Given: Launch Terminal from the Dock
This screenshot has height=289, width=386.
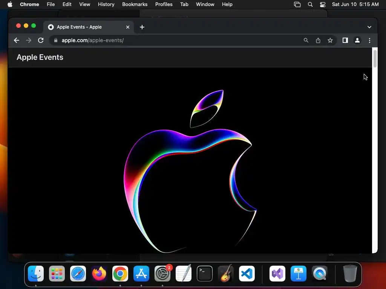Looking at the screenshot, I should tap(205, 274).
